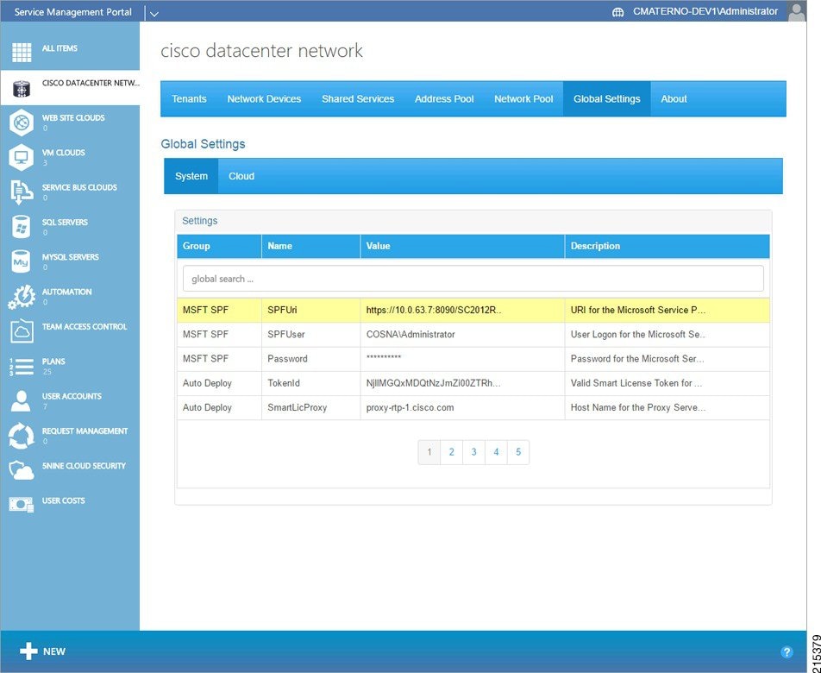This screenshot has height=673, width=821.
Task: Click the 'Valid Smart License Token for' description
Action: click(x=667, y=383)
